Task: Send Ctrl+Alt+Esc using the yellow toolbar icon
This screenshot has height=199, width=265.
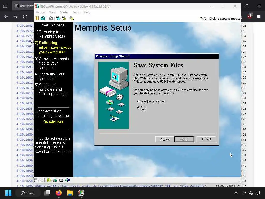Action: coord(64,18)
